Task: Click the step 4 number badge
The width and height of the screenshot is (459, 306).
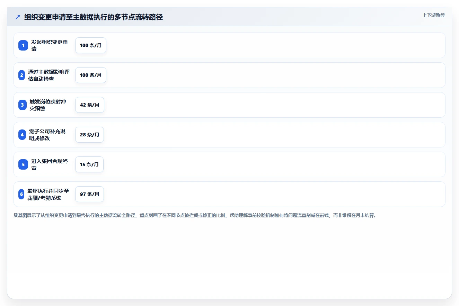Action: click(x=22, y=135)
